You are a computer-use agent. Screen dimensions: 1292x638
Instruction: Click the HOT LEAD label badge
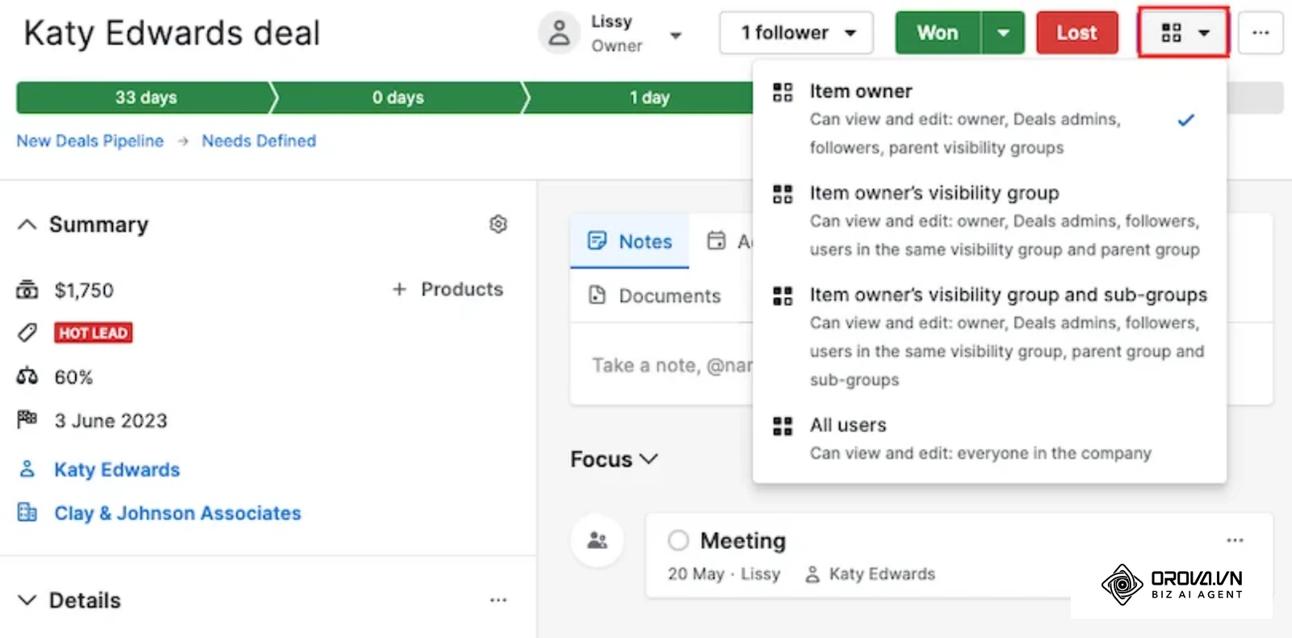click(x=93, y=333)
